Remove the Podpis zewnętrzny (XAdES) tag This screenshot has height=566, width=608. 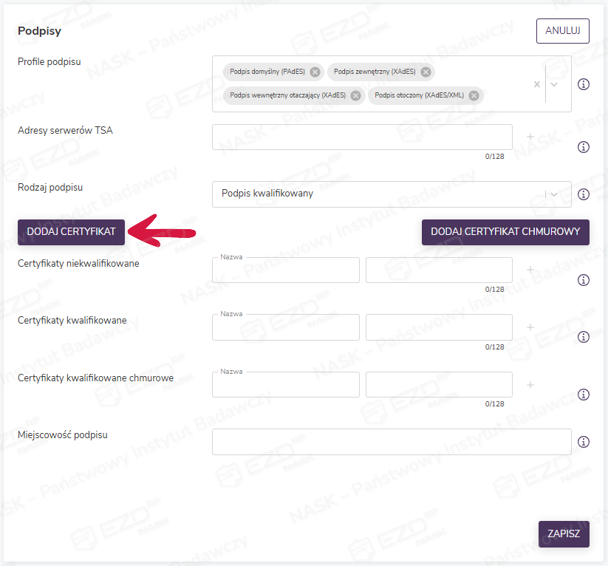click(426, 72)
